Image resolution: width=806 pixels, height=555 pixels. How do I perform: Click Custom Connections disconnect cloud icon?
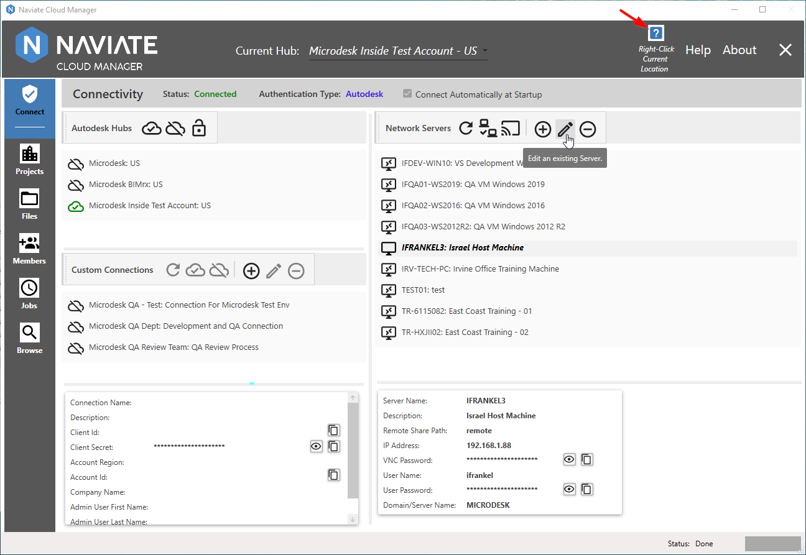tap(218, 270)
